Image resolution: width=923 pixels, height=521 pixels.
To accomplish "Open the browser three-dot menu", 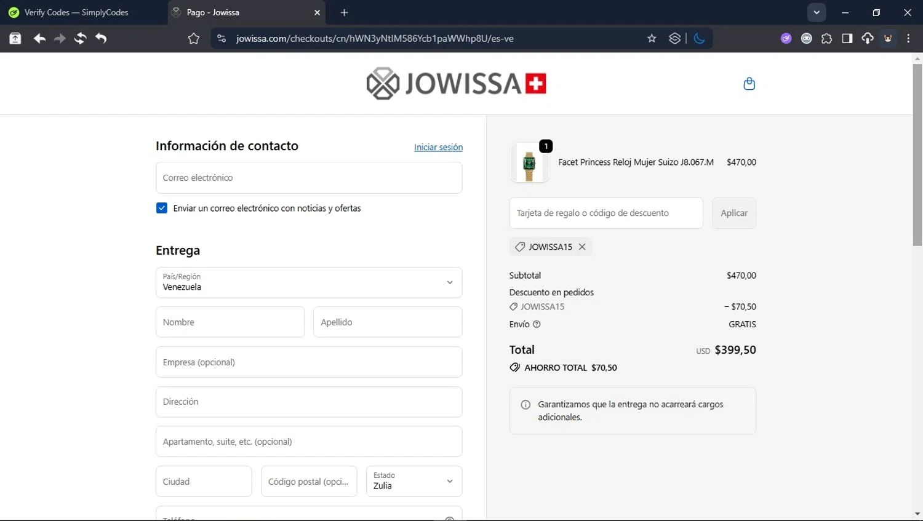I will click(x=908, y=38).
